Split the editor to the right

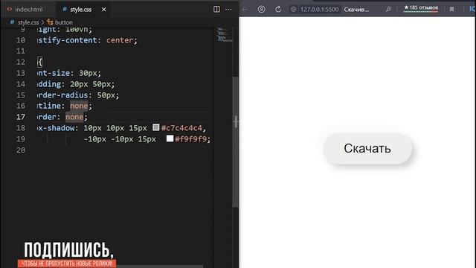(x=216, y=10)
